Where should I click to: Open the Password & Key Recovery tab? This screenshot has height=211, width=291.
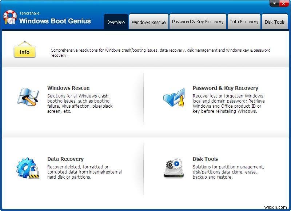point(198,22)
